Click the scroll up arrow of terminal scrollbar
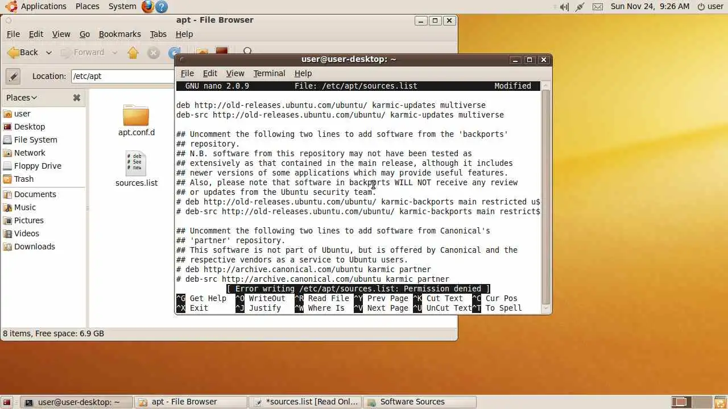 click(x=546, y=86)
